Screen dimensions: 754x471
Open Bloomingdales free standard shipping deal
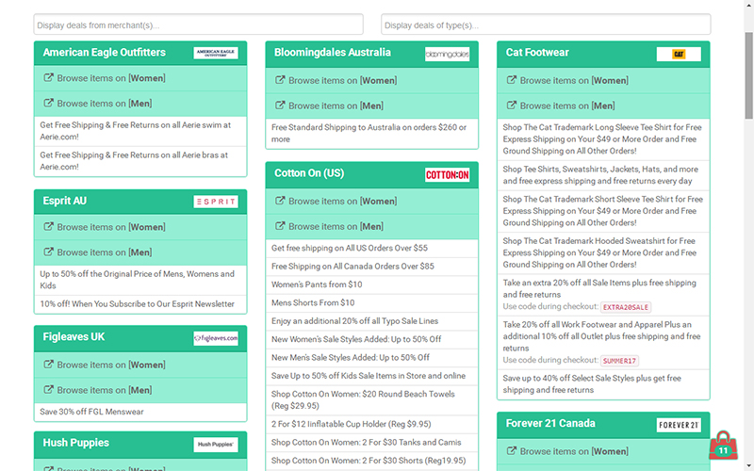pyautogui.click(x=371, y=133)
